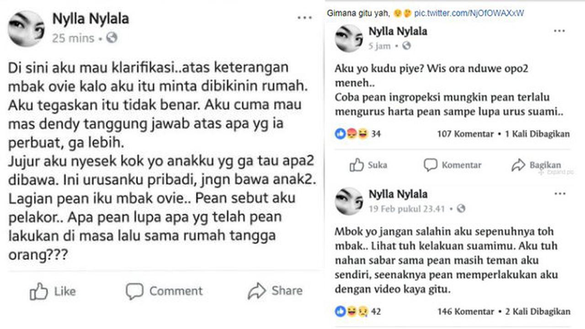Open 107 Komentar comments link
This screenshot has width=585, height=329.
point(465,134)
